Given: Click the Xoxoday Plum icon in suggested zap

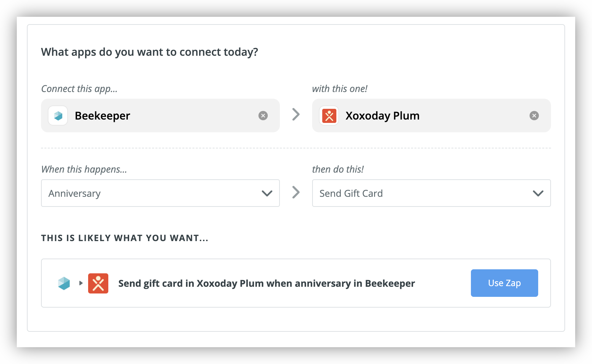Looking at the screenshot, I should point(98,283).
